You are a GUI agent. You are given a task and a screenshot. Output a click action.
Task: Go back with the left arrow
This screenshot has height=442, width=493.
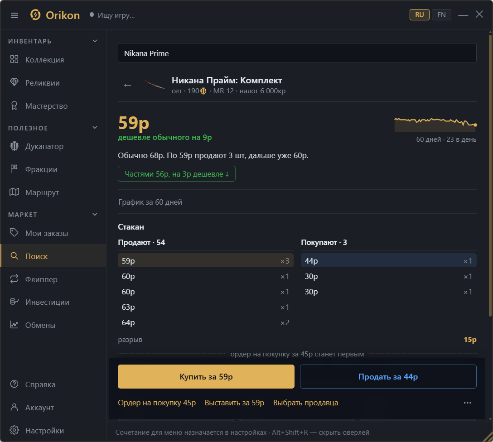[x=127, y=86]
